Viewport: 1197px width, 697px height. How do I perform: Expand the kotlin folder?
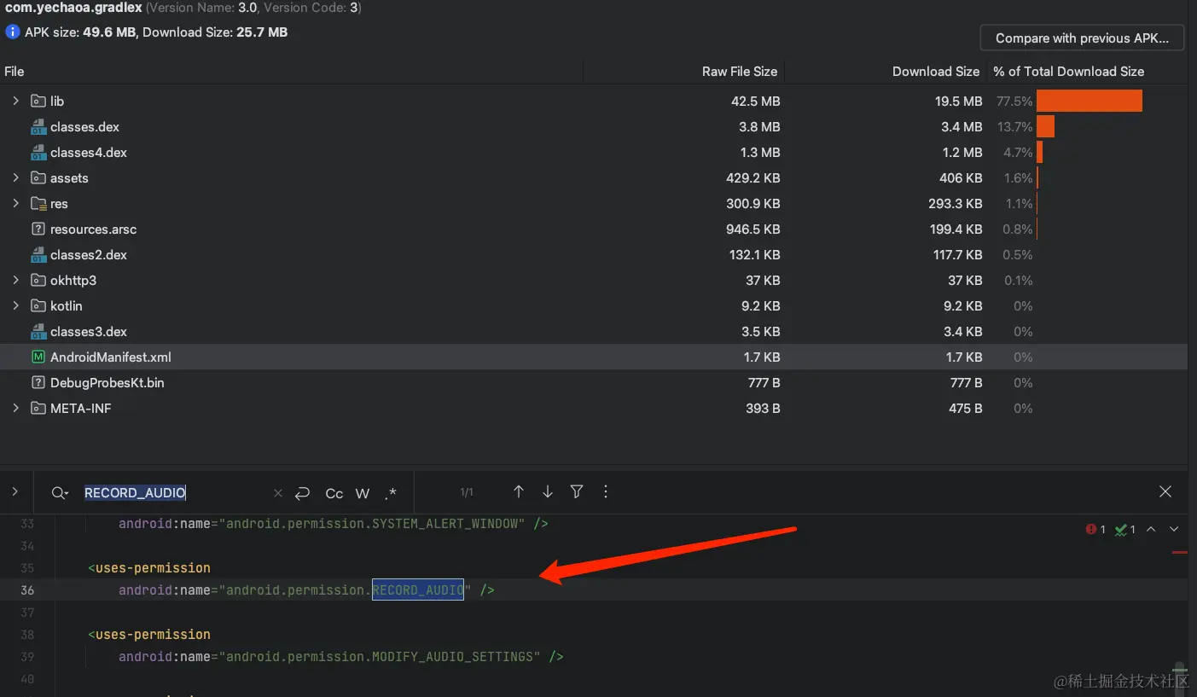pos(15,305)
